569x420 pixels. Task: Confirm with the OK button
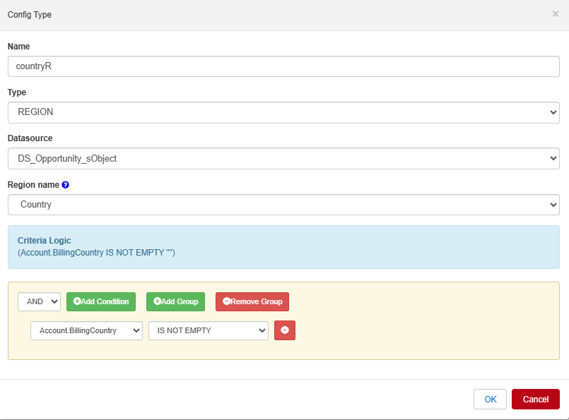tap(490, 399)
